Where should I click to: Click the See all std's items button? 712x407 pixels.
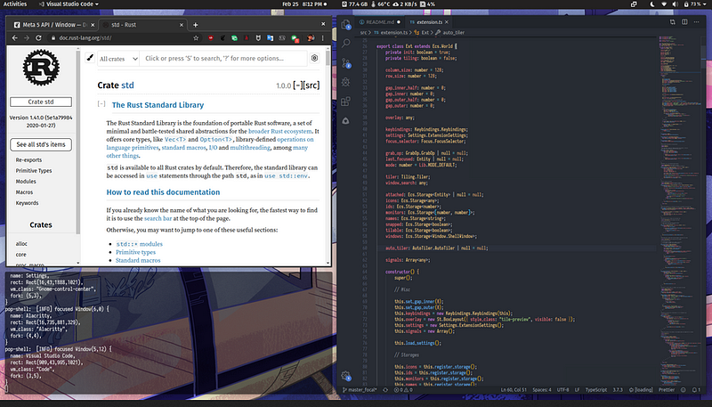(41, 144)
